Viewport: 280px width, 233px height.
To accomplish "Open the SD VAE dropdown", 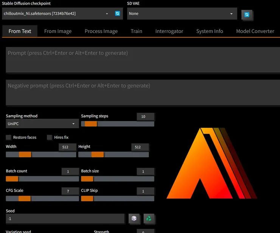I will tap(182, 14).
